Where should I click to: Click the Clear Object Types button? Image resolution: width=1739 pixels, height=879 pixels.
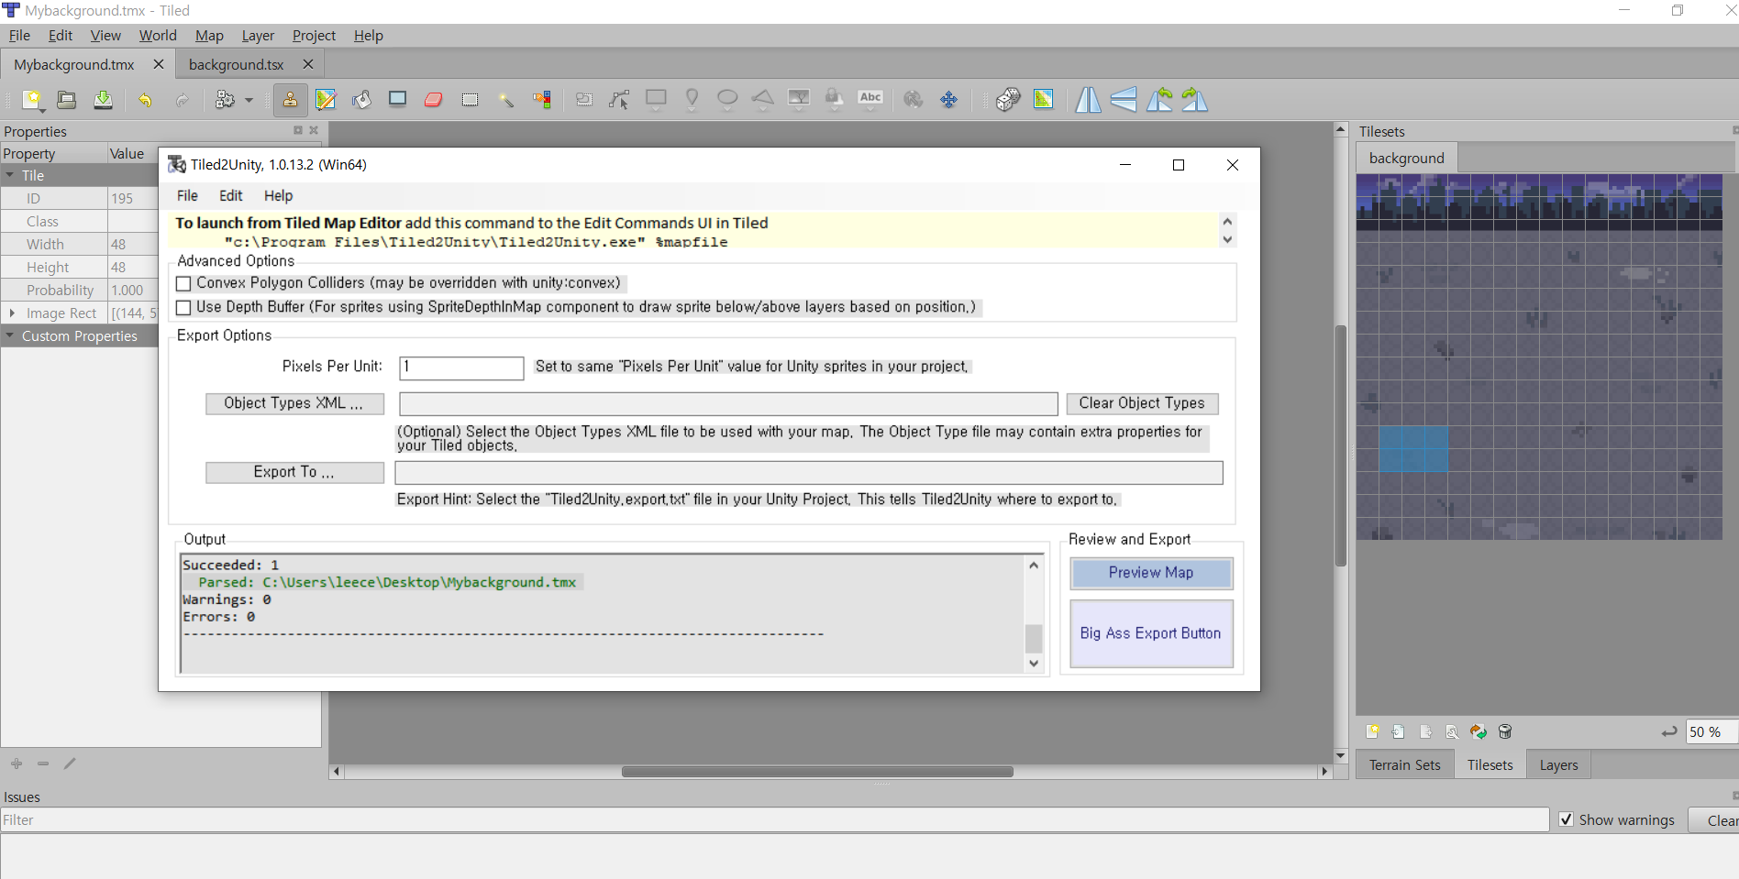pyautogui.click(x=1142, y=403)
